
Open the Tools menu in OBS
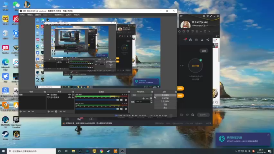pos(68,15)
